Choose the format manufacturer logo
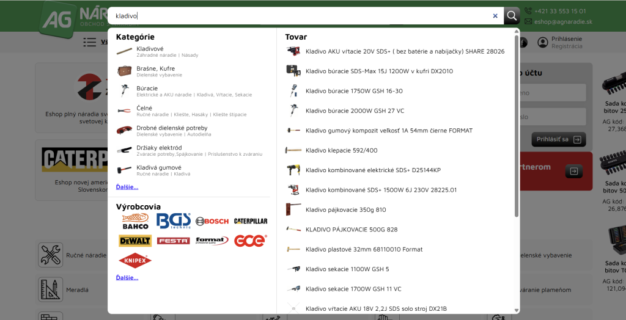Image resolution: width=626 pixels, height=320 pixels. point(212,241)
